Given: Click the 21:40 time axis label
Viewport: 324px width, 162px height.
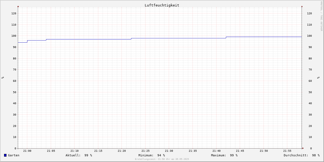Looking at the screenshot, I should pyautogui.click(x=217, y=151).
